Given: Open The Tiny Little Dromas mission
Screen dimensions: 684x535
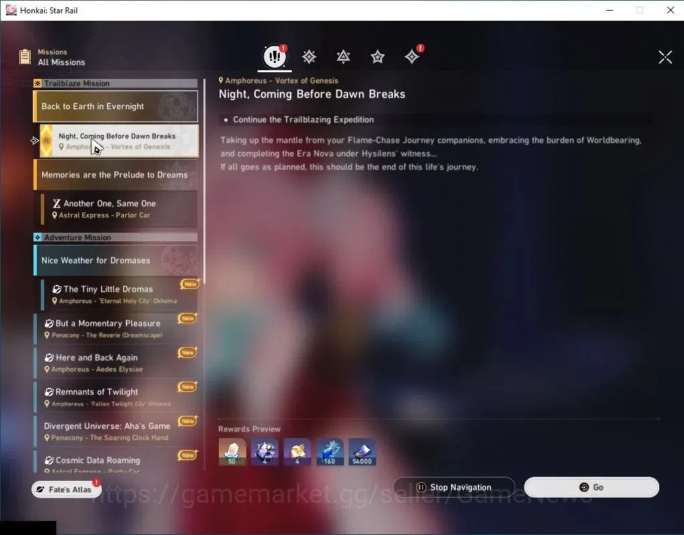Looking at the screenshot, I should coord(119,294).
